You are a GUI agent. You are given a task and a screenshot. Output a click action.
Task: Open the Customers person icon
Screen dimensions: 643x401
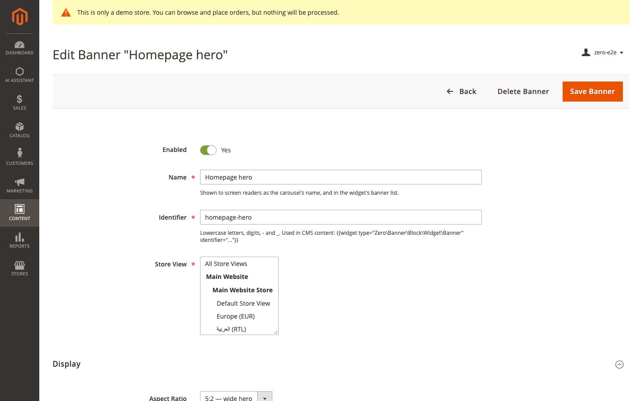[x=20, y=153]
